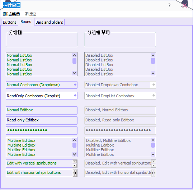Click into the Multiline Editbox text area
The width and height of the screenshot is (193, 190).
click(39, 147)
